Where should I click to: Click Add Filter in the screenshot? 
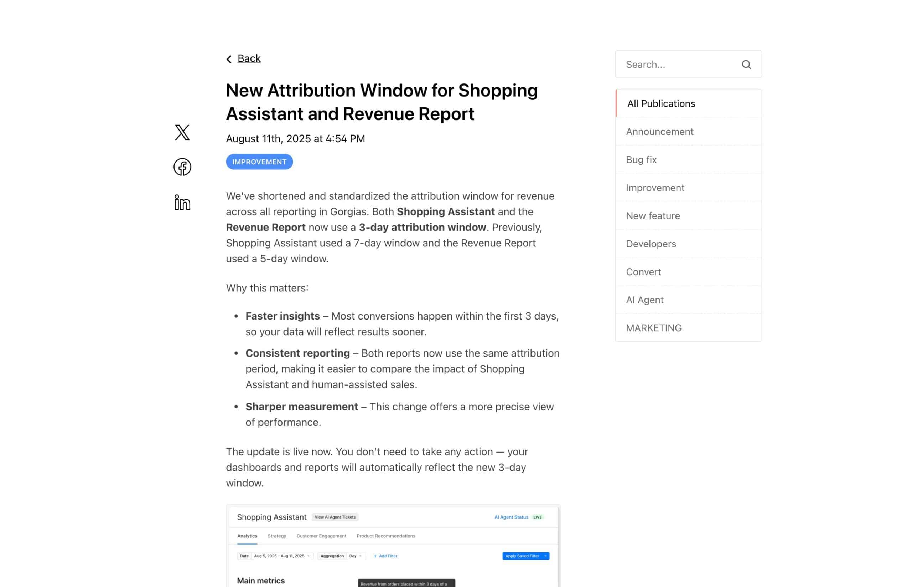[385, 556]
